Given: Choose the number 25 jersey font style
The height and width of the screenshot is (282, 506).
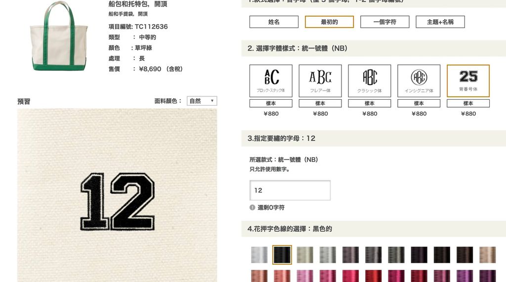Looking at the screenshot, I should 468,81.
